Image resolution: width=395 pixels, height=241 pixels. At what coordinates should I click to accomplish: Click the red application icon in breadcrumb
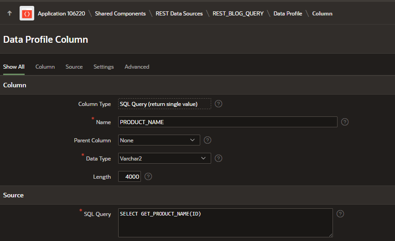27,14
